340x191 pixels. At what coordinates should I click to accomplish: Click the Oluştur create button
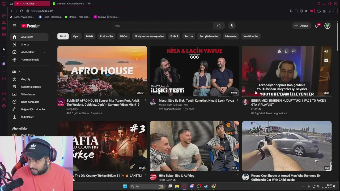pyautogui.click(x=301, y=26)
